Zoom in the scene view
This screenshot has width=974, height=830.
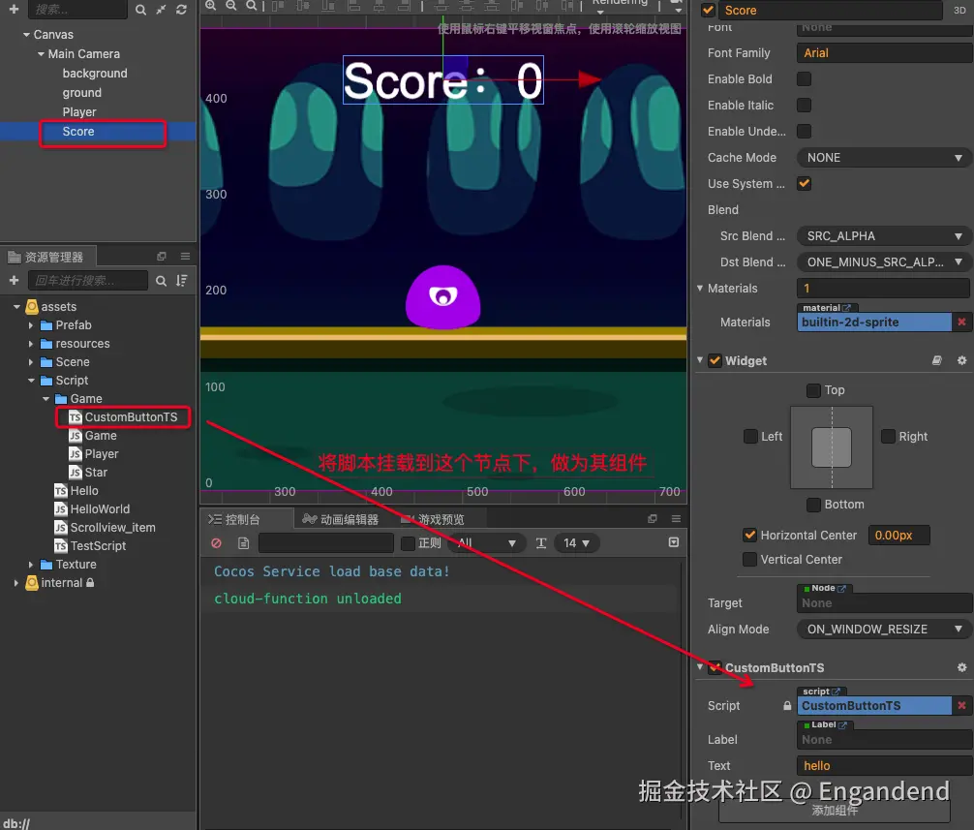(x=211, y=5)
